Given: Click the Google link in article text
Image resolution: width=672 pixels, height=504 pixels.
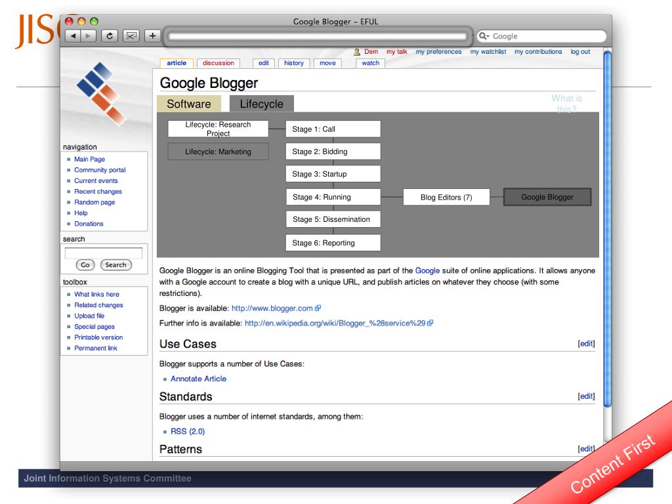Looking at the screenshot, I should [x=427, y=270].
